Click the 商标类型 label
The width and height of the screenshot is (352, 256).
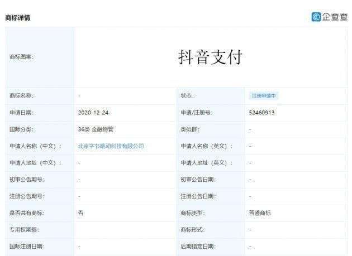[193, 213]
